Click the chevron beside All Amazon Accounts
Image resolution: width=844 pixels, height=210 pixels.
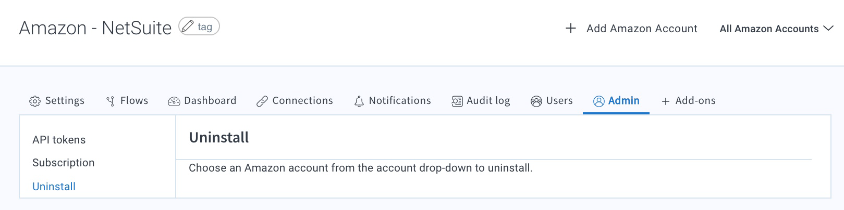828,29
